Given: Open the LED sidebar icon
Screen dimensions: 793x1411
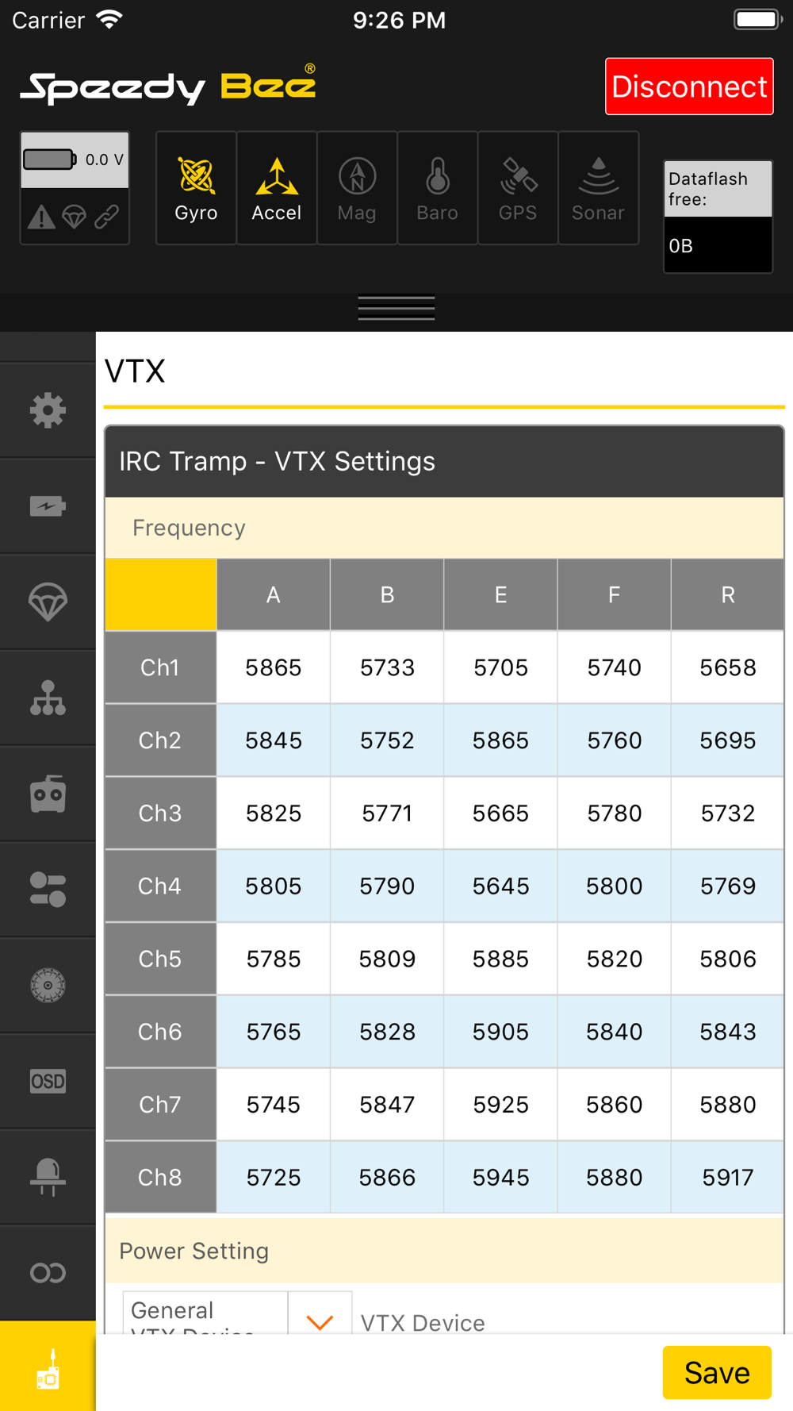Looking at the screenshot, I should pos(48,1177).
